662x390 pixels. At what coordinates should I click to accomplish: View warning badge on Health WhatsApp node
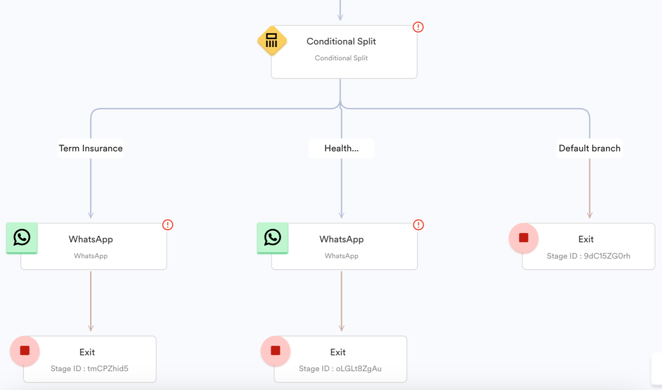(x=418, y=225)
